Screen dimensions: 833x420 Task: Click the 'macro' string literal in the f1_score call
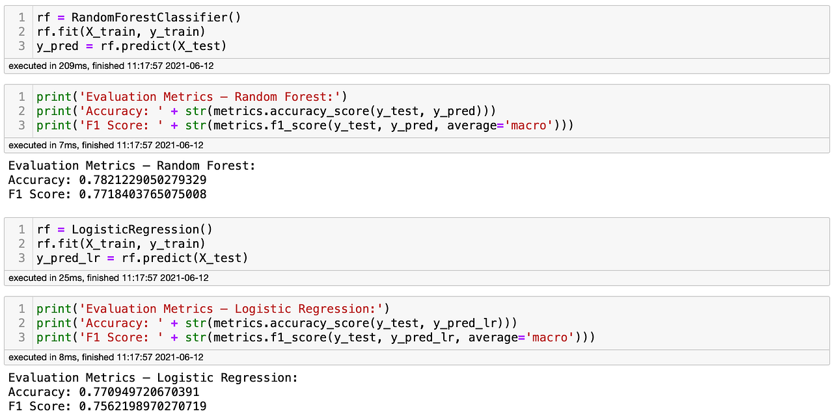click(528, 125)
